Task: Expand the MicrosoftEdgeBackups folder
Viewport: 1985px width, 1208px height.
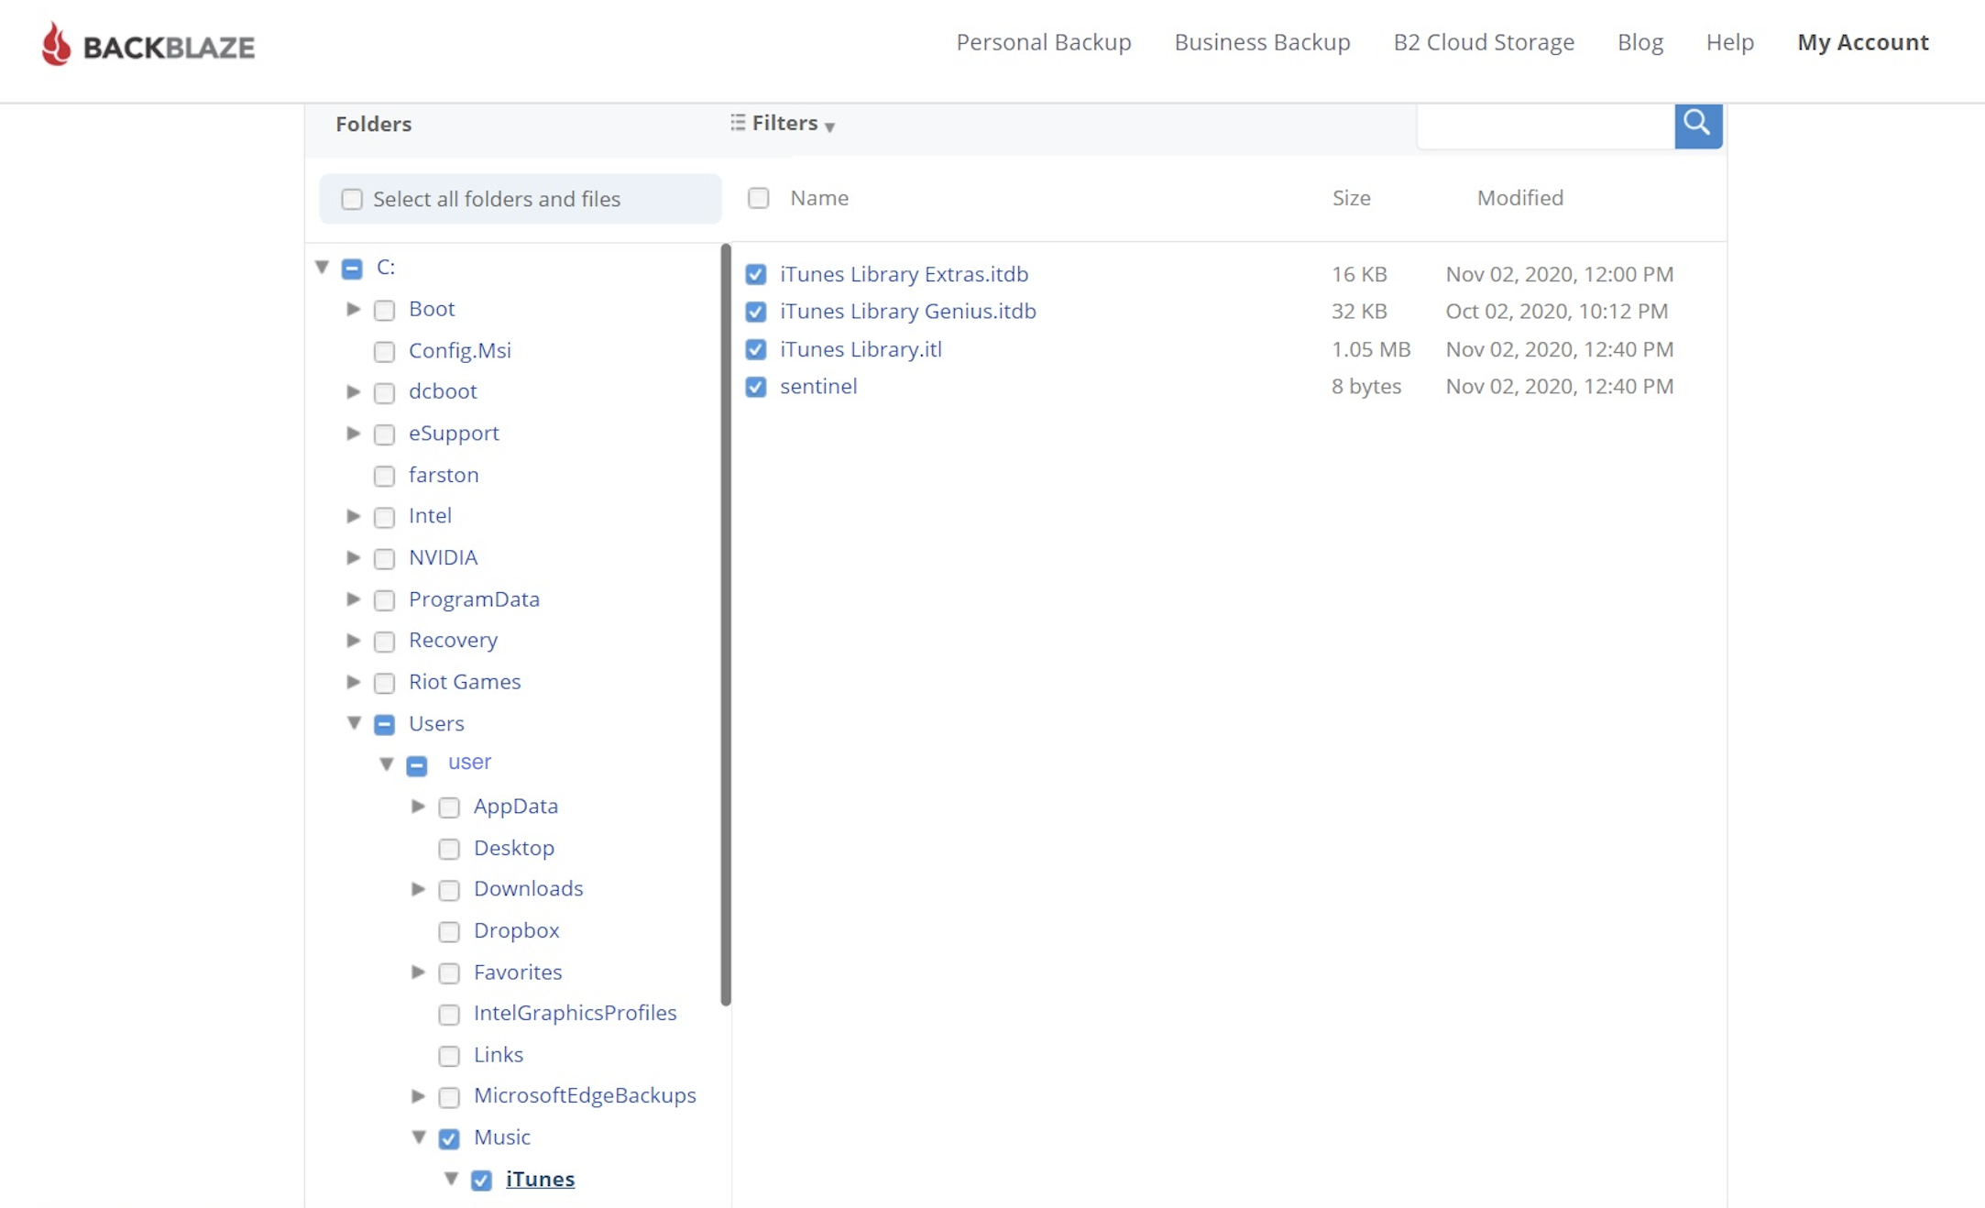Action: coord(418,1095)
